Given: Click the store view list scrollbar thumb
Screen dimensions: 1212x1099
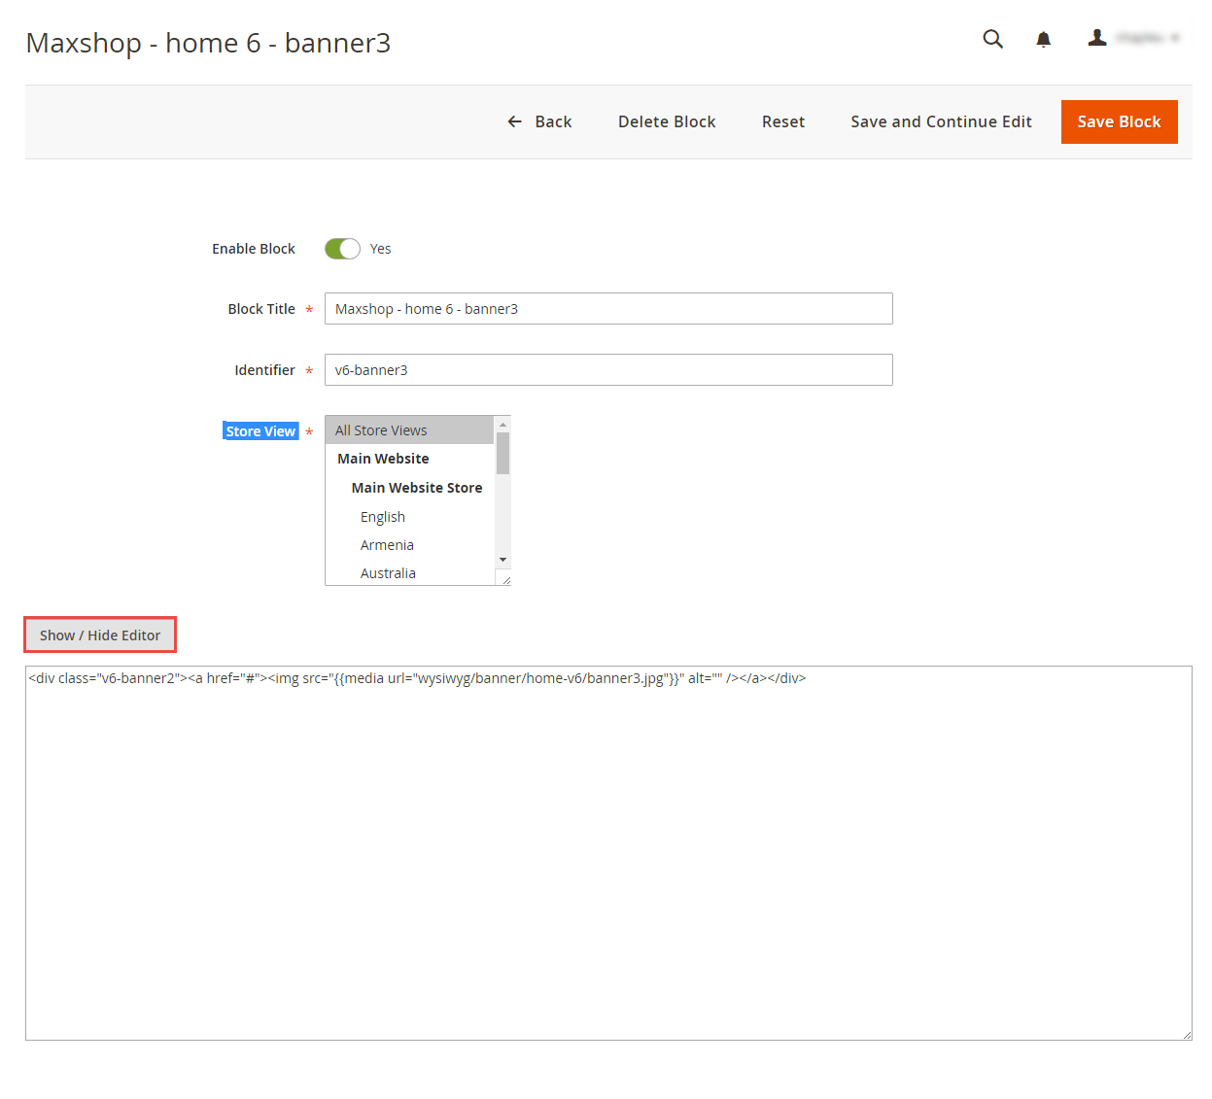Looking at the screenshot, I should pos(502,453).
